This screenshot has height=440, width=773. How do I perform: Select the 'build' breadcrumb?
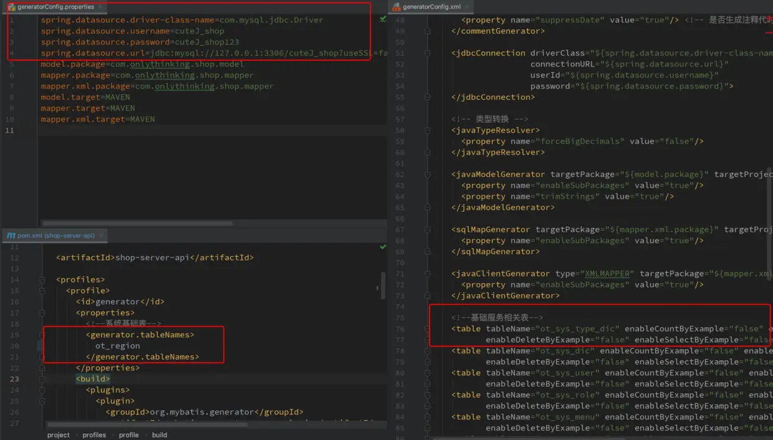[x=160, y=435]
